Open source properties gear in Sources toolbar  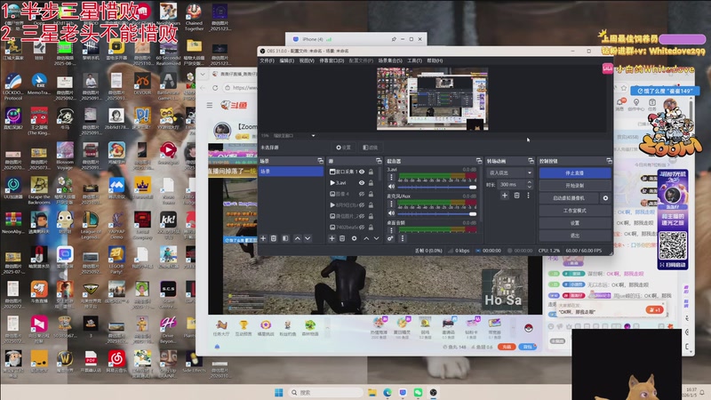tap(354, 238)
